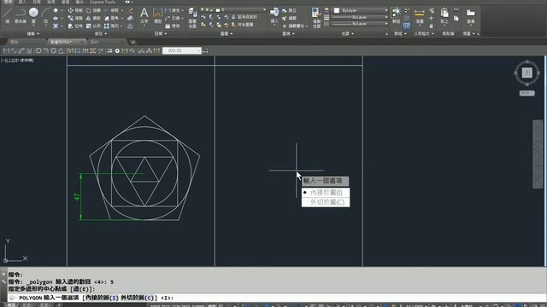This screenshot has width=547, height=307.
Task: Expand the Layers panel title
Action: [x=226, y=34]
